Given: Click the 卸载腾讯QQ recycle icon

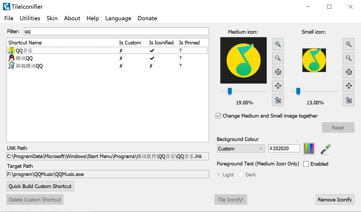Looking at the screenshot, I should (11, 66).
